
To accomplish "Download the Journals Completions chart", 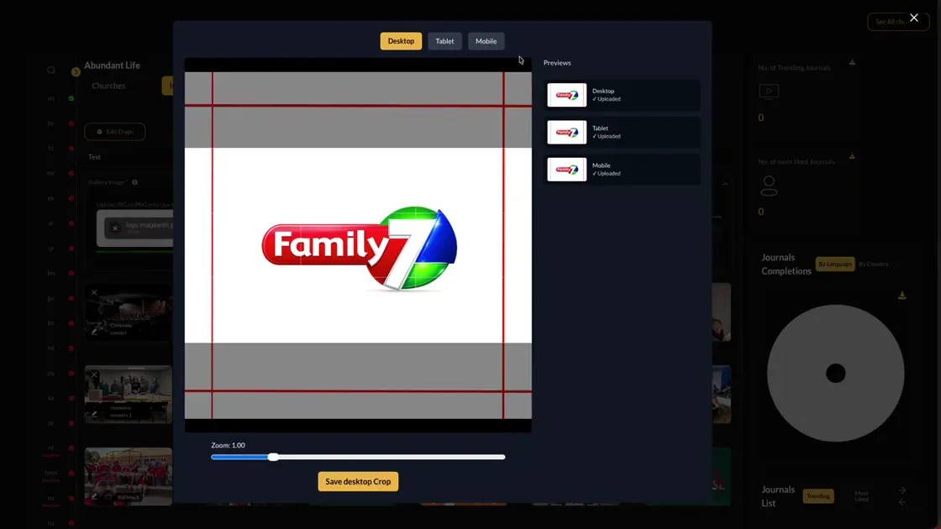I will 902,295.
